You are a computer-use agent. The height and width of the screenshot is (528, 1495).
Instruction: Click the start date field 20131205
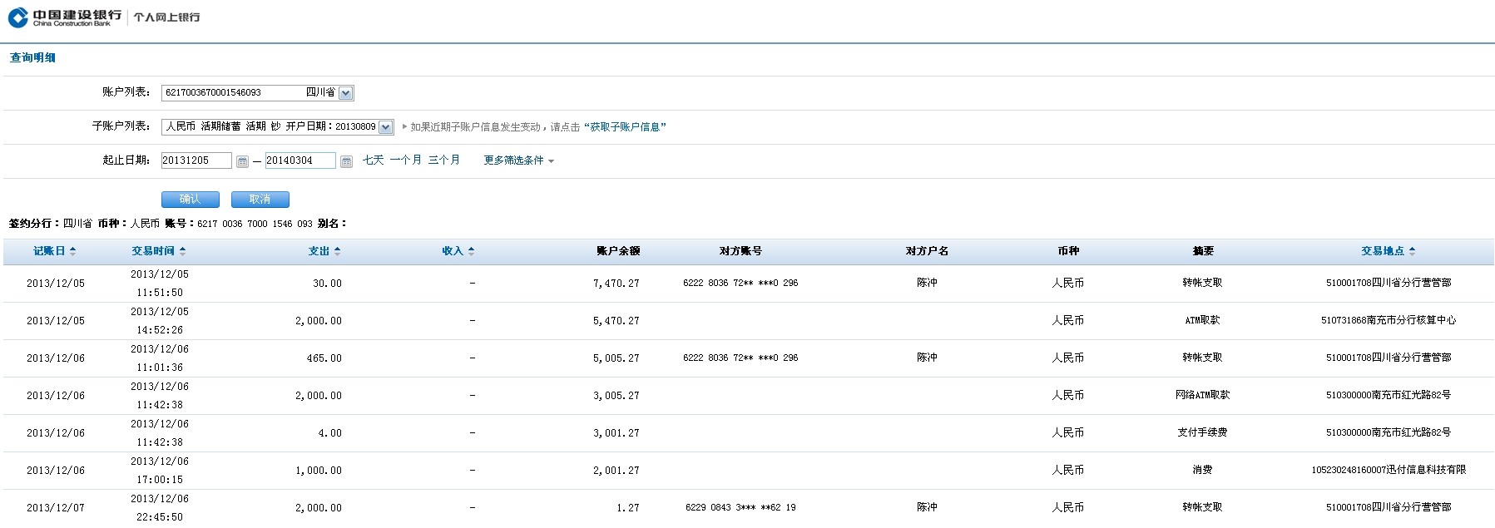point(196,160)
